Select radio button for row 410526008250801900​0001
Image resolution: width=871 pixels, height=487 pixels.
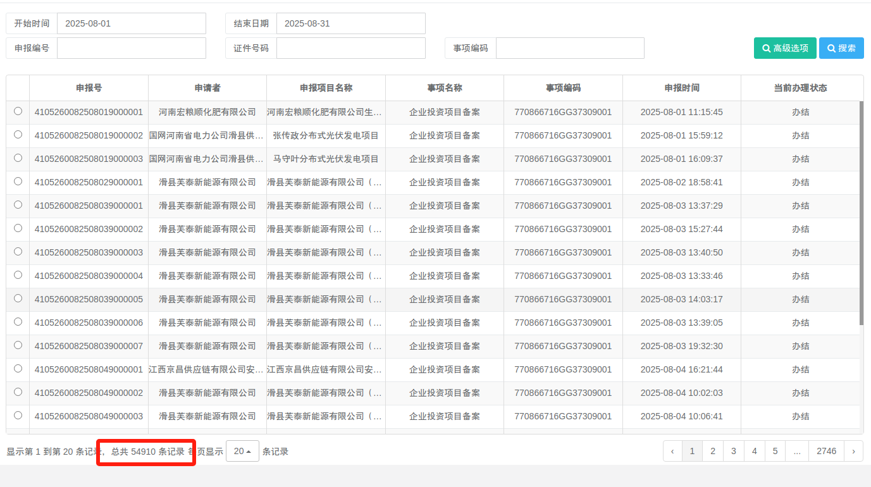tap(18, 111)
